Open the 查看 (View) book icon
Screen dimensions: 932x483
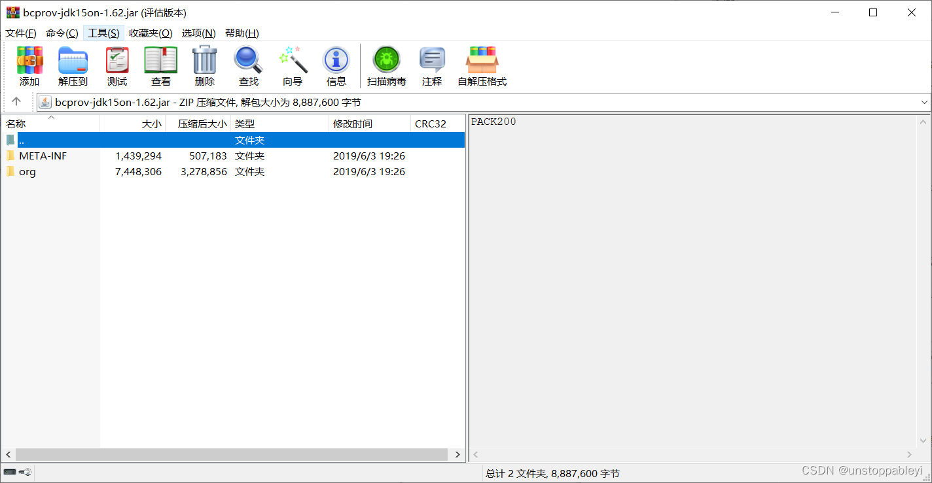tap(161, 60)
